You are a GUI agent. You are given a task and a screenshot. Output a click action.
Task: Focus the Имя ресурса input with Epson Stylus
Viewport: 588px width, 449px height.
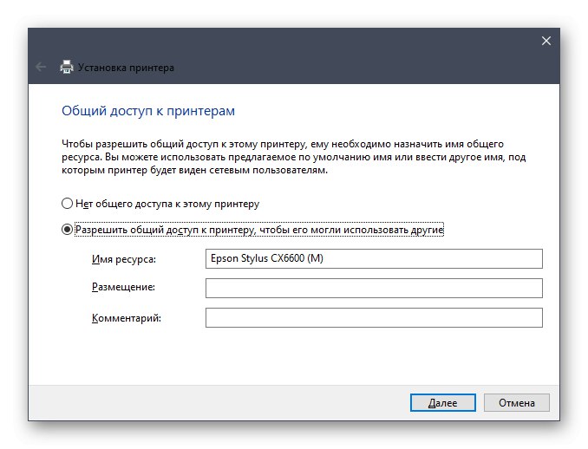(x=373, y=259)
